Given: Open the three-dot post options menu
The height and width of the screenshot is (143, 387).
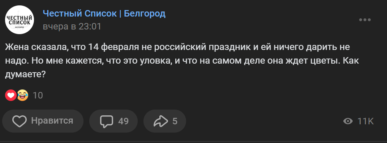Looking at the screenshot, I should pyautogui.click(x=365, y=20).
